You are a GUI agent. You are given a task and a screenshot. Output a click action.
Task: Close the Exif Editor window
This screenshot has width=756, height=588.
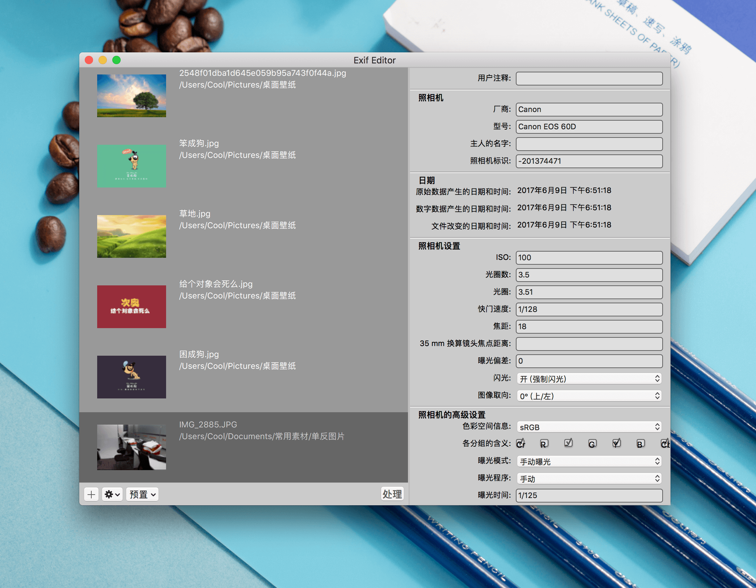tap(89, 60)
